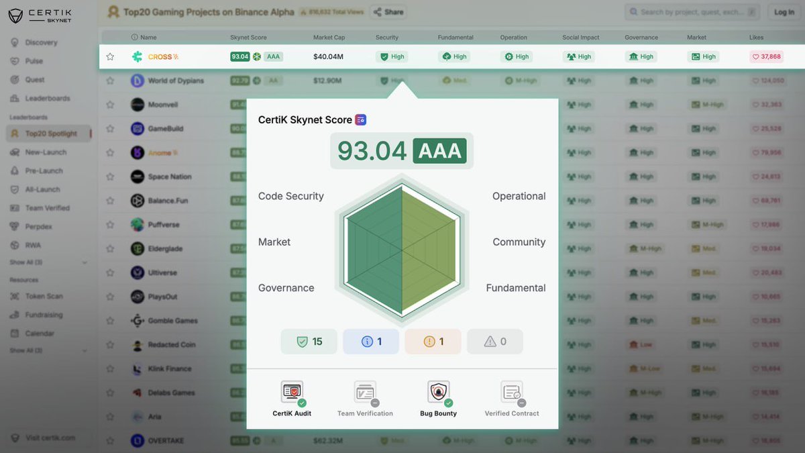Viewport: 805px width, 453px height.
Task: Click the RWA sidebar icon
Action: tap(14, 245)
